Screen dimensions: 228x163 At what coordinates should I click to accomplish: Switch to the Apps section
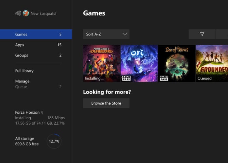(38, 45)
